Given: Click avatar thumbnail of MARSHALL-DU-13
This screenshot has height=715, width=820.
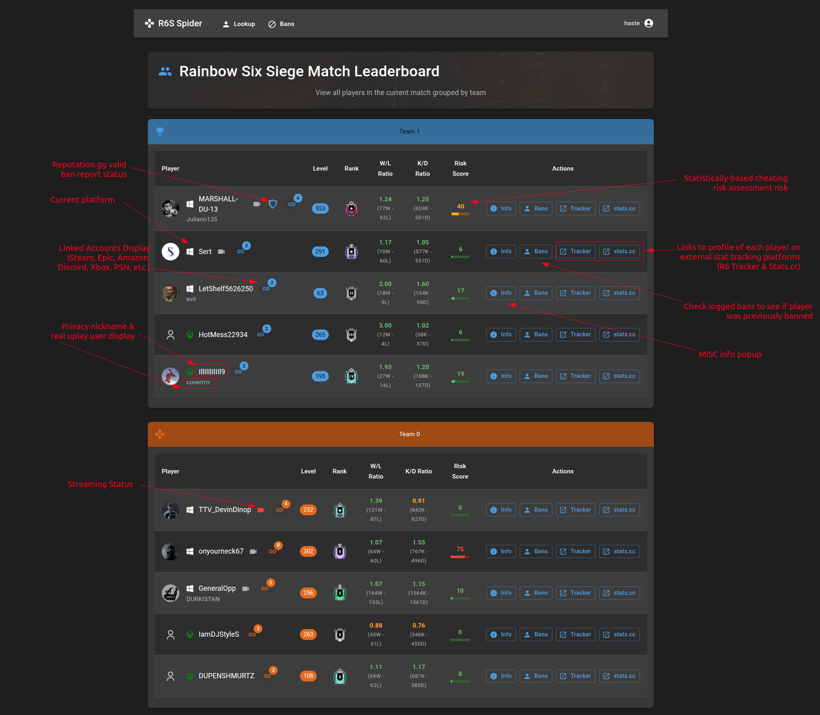Looking at the screenshot, I should pyautogui.click(x=171, y=209).
